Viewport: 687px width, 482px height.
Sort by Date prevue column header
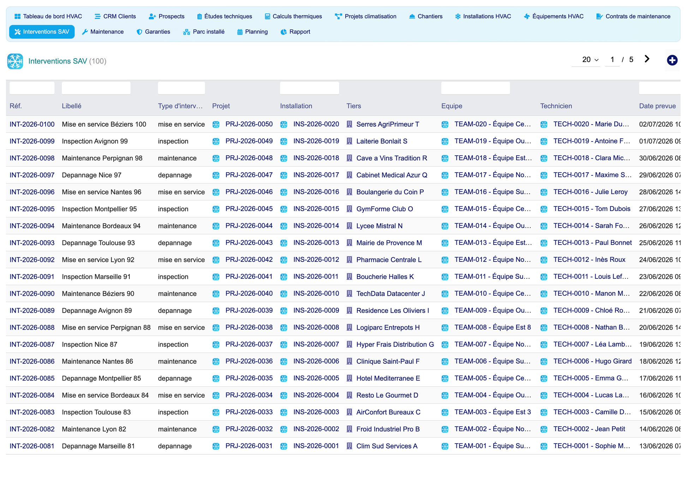[x=657, y=106]
